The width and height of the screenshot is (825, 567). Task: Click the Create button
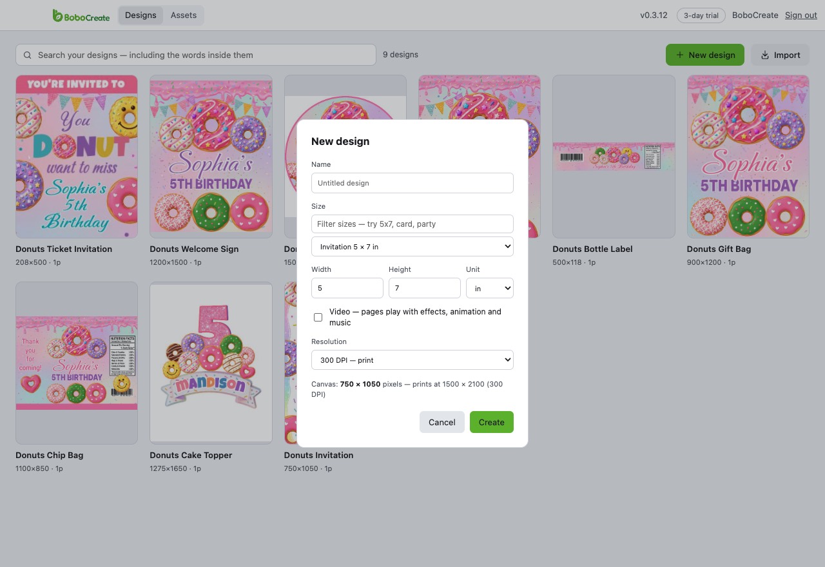coord(492,422)
